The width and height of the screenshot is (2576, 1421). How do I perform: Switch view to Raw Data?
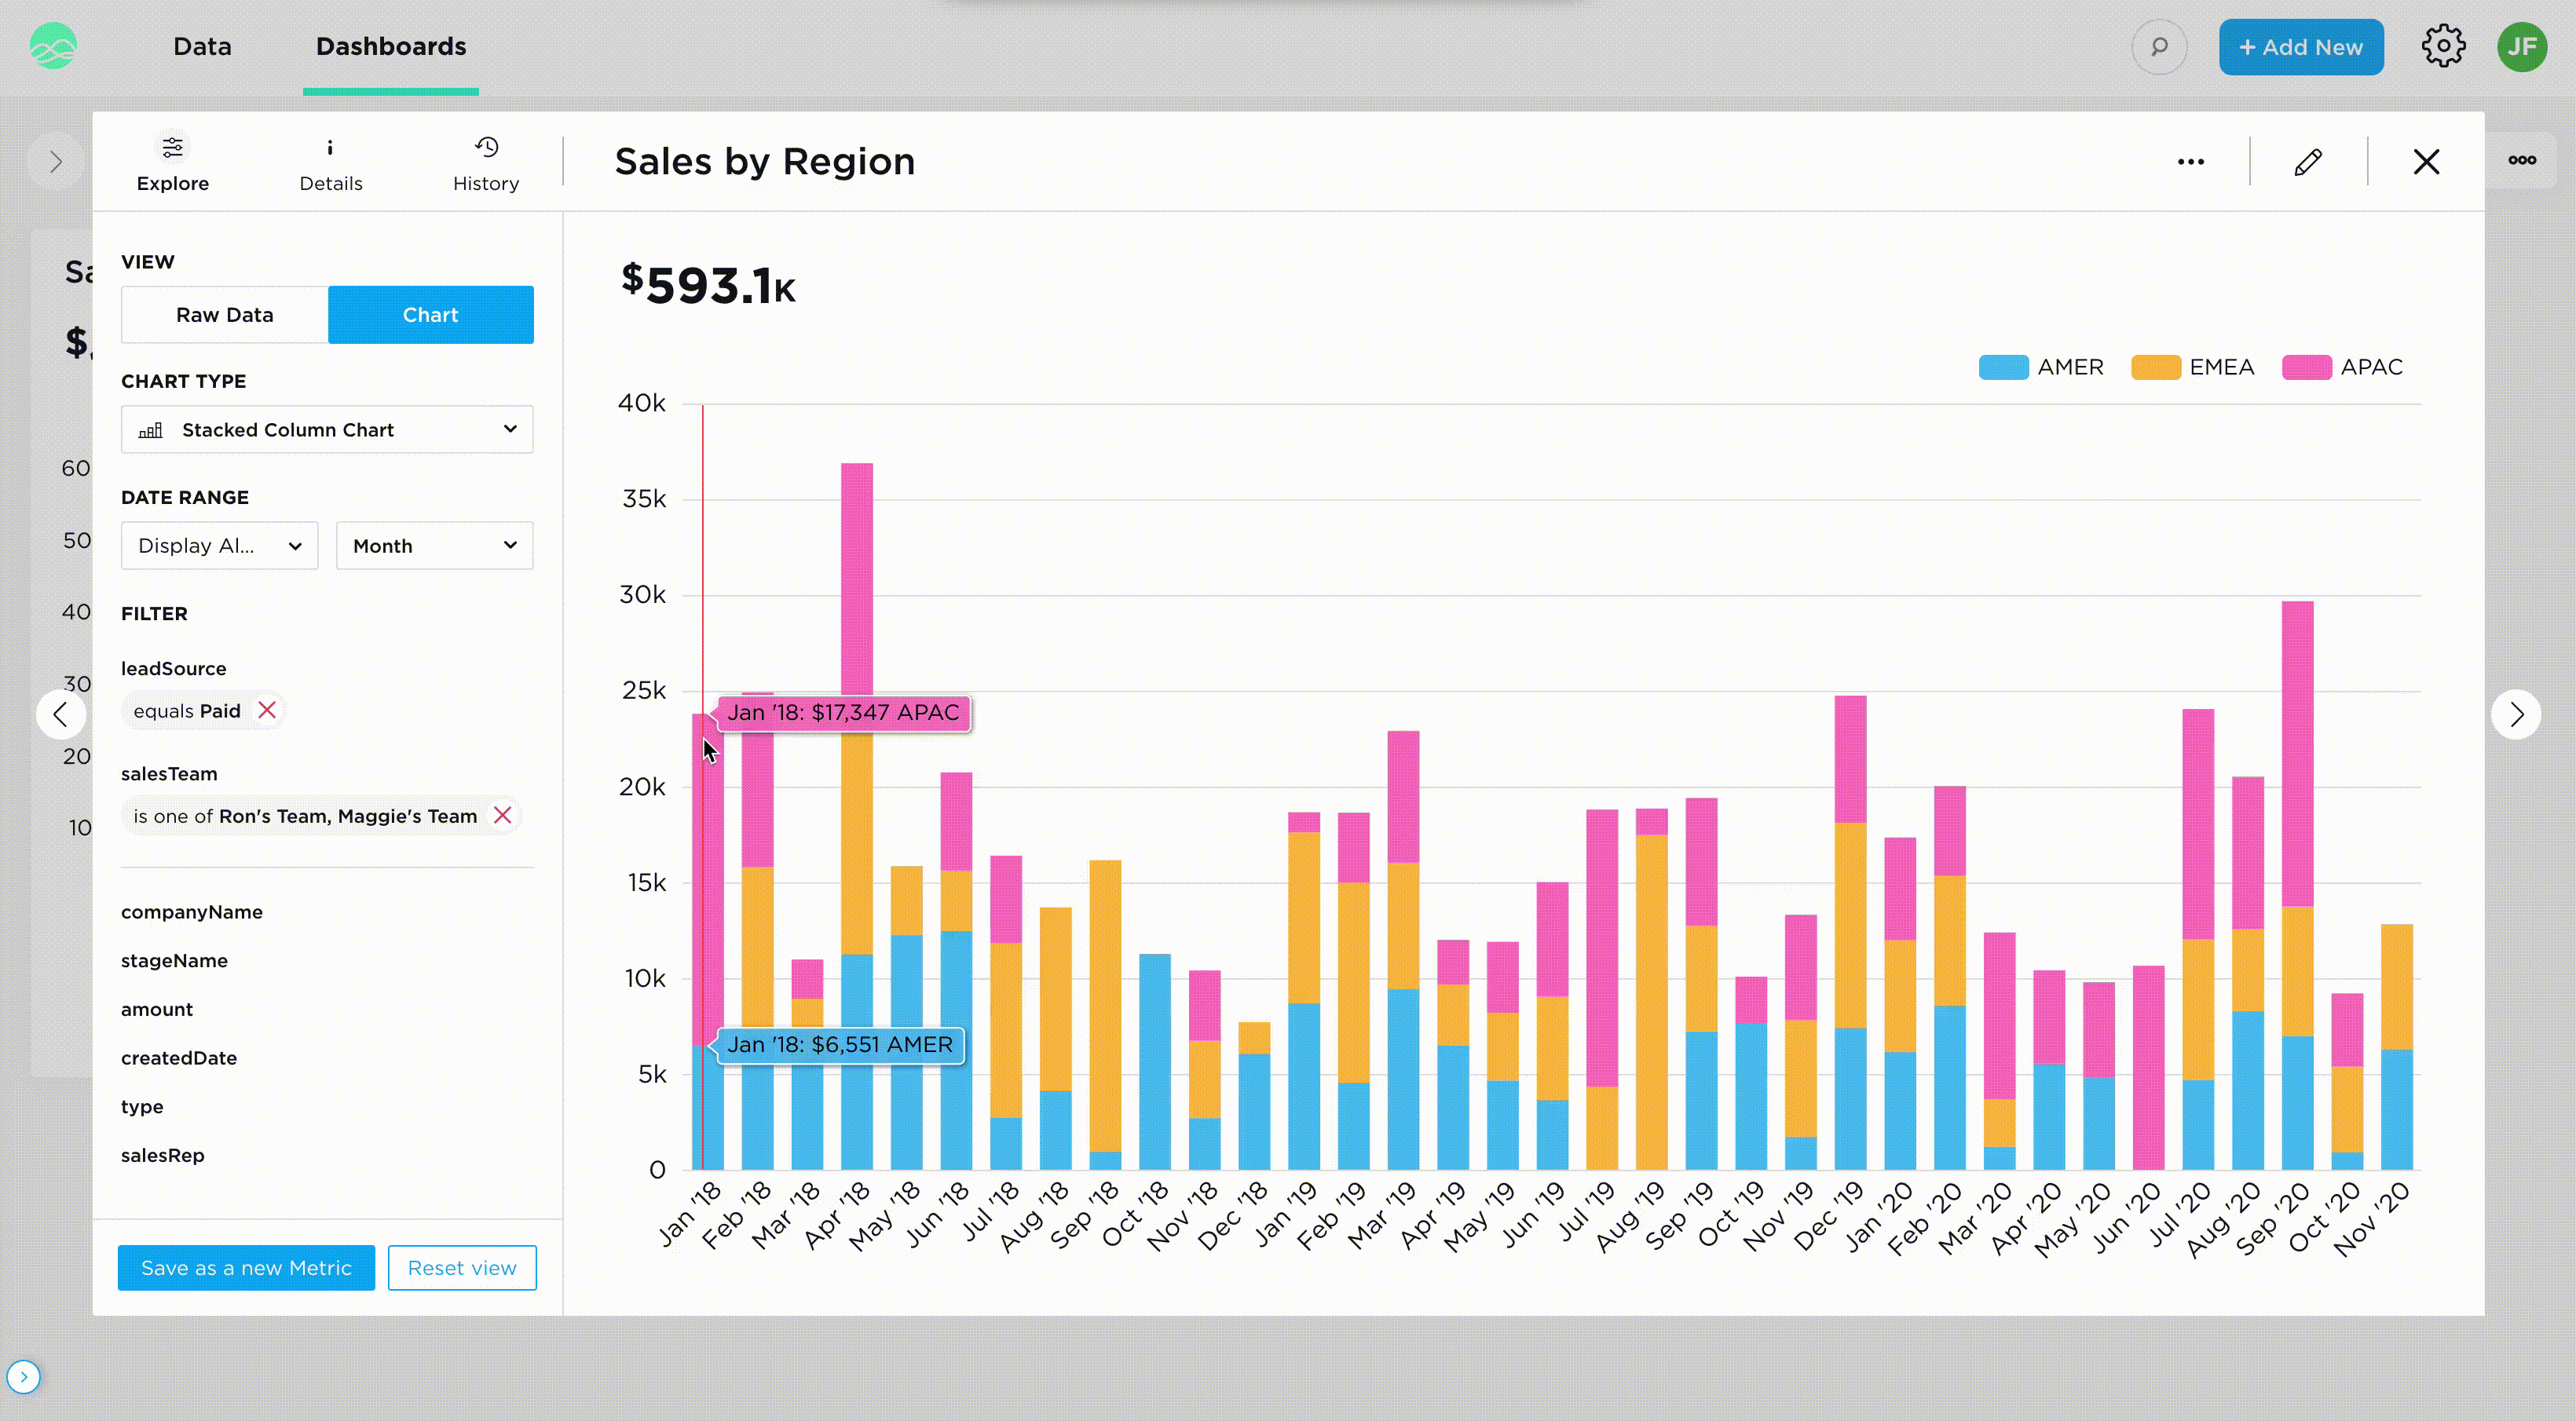click(x=225, y=315)
